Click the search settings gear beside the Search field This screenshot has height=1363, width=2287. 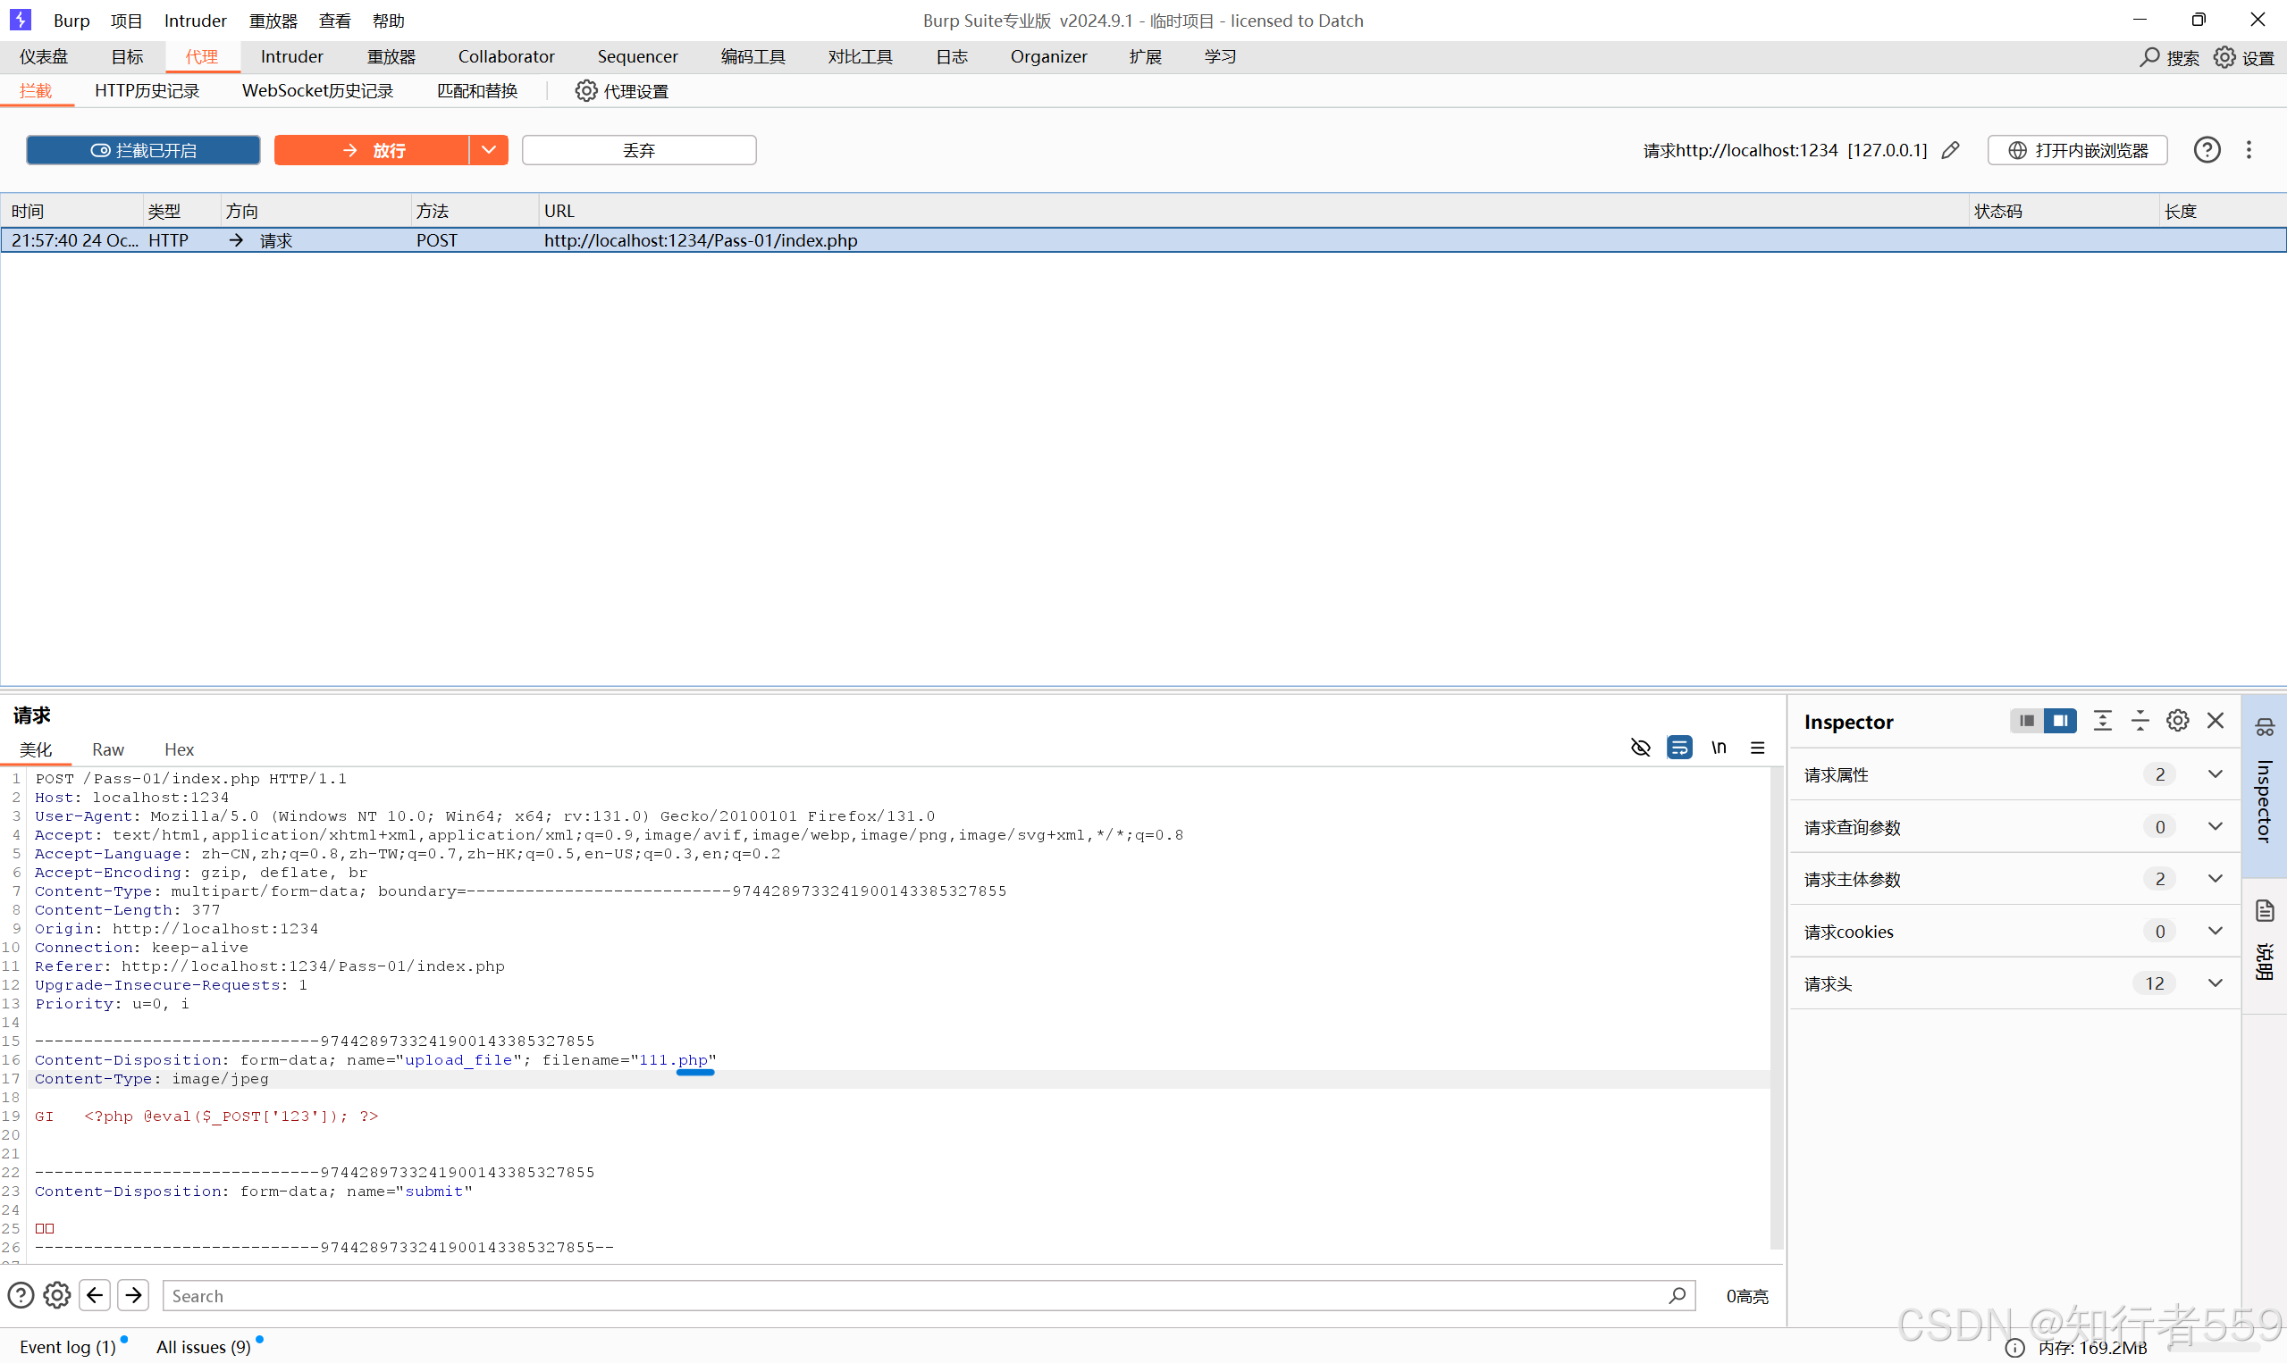pyautogui.click(x=57, y=1295)
